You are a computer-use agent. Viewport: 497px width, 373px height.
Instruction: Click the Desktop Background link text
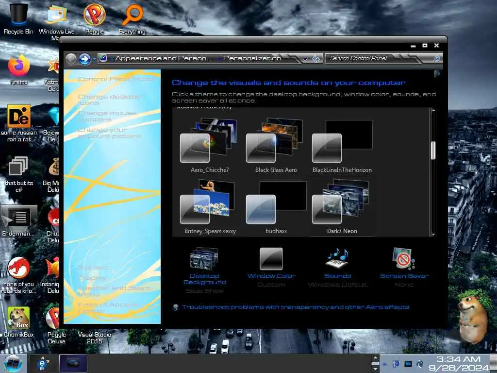[x=205, y=279]
